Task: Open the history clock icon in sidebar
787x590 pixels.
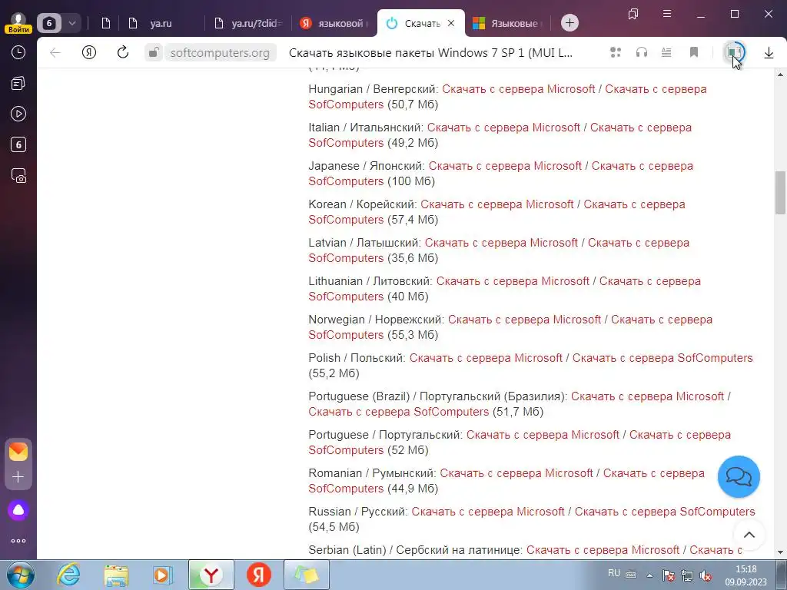Action: [18, 52]
